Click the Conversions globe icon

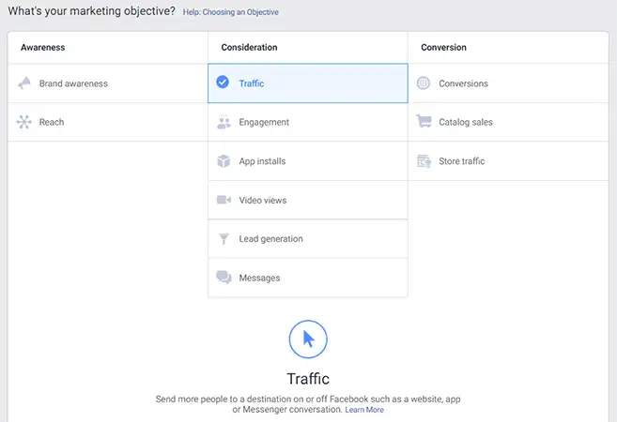click(x=424, y=83)
